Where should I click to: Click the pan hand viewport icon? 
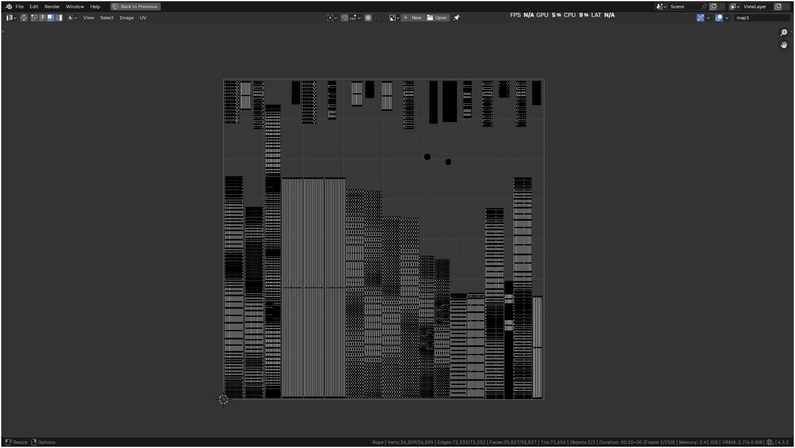[783, 45]
